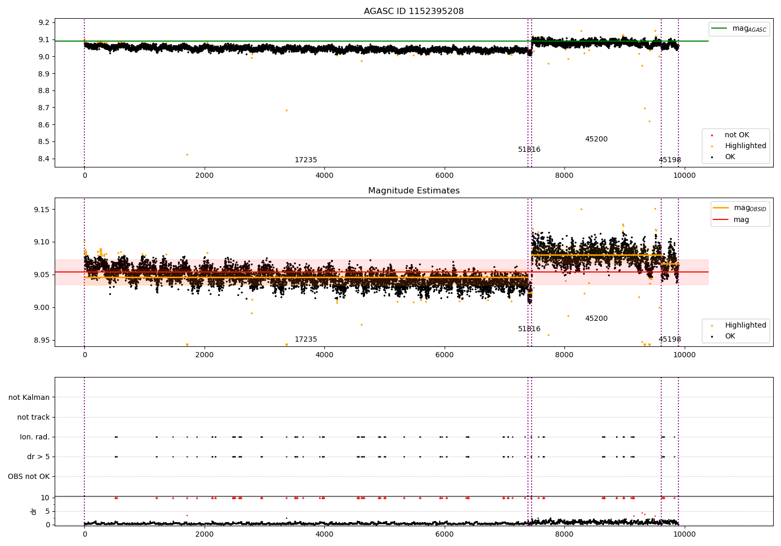The image size is (781, 546).
Task: Click the 17235 annotation in the top plot
Action: click(306, 160)
